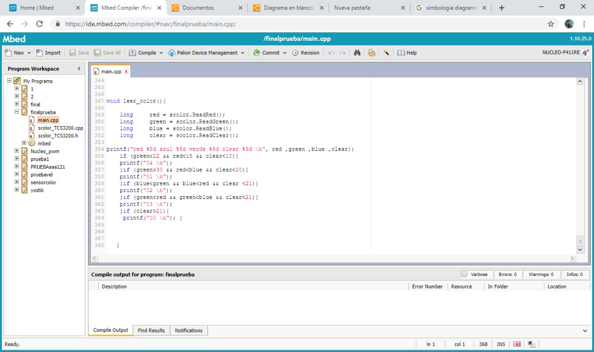Viewport: 594px width, 352px height.
Task: Collapse the finalprueba program tree
Action: click(x=17, y=112)
